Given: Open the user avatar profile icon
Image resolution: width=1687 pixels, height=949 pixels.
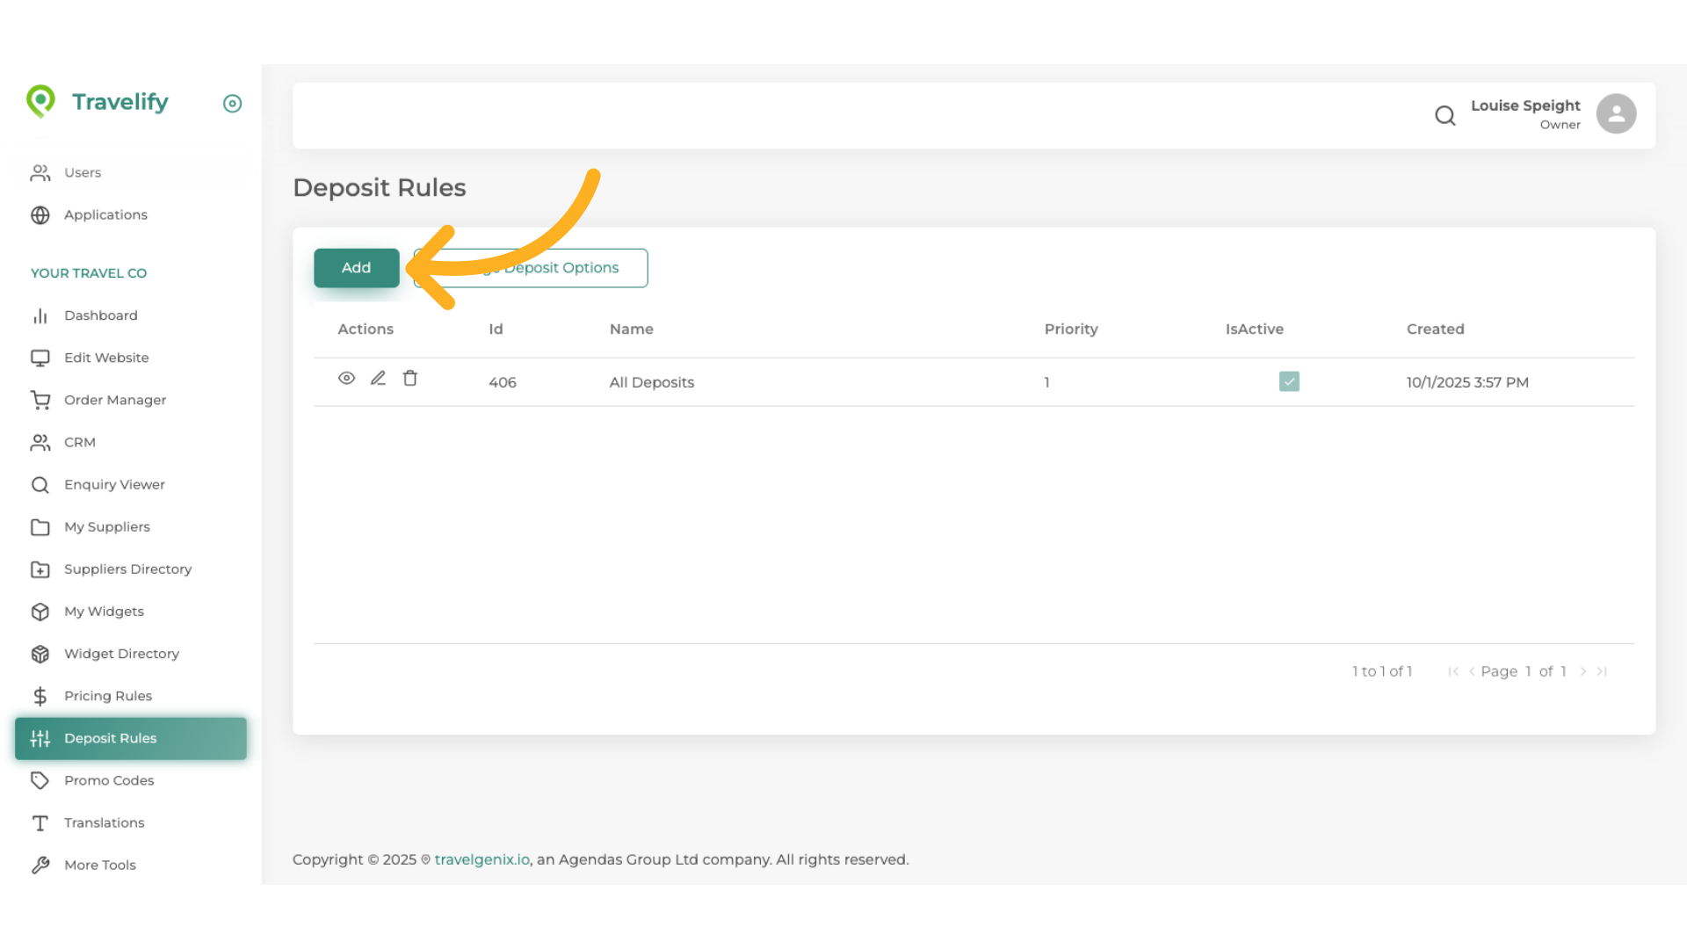Looking at the screenshot, I should (1616, 114).
